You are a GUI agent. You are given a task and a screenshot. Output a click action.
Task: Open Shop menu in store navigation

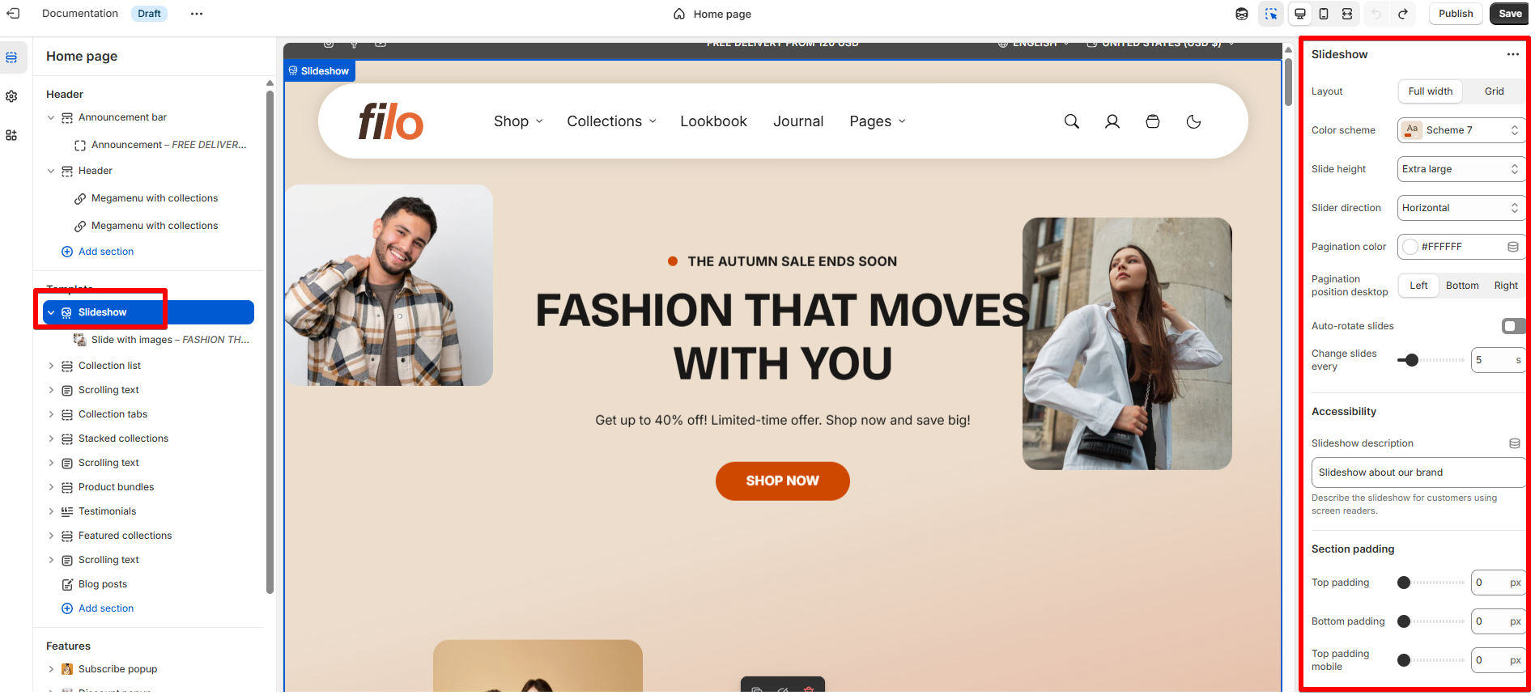[x=518, y=121]
